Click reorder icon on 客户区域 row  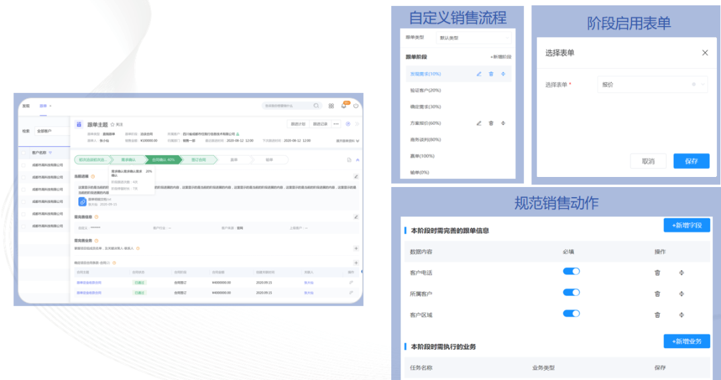click(681, 315)
